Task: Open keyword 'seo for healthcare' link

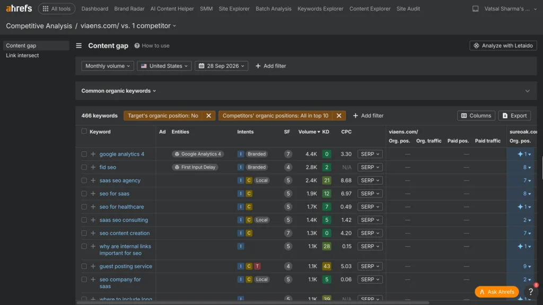Action: tap(121, 207)
